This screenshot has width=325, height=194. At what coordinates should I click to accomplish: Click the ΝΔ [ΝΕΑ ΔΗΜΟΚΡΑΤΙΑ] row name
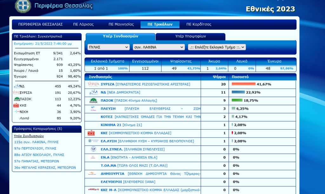pos(120,92)
